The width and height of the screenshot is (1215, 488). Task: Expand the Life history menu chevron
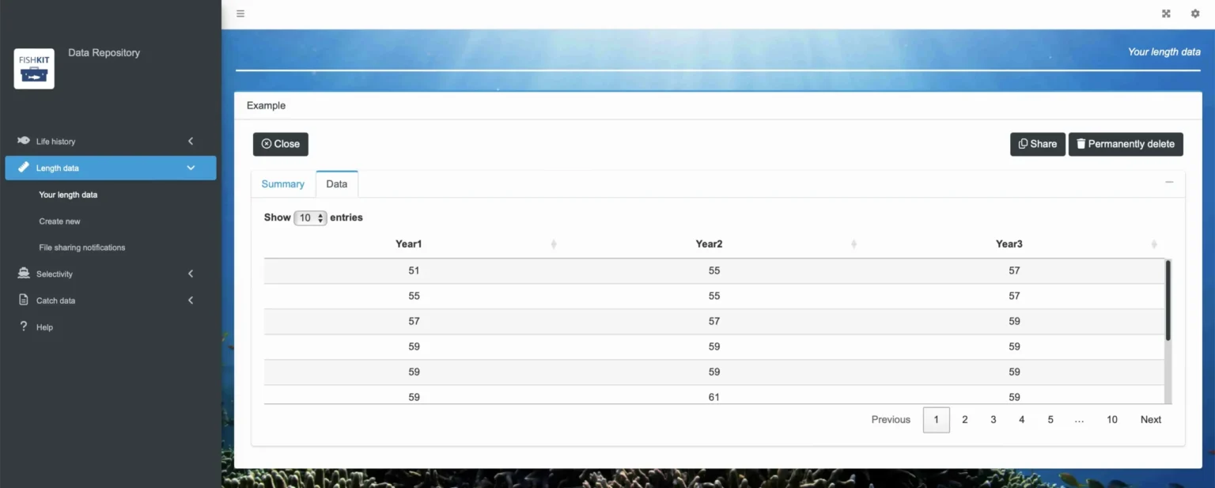[191, 141]
